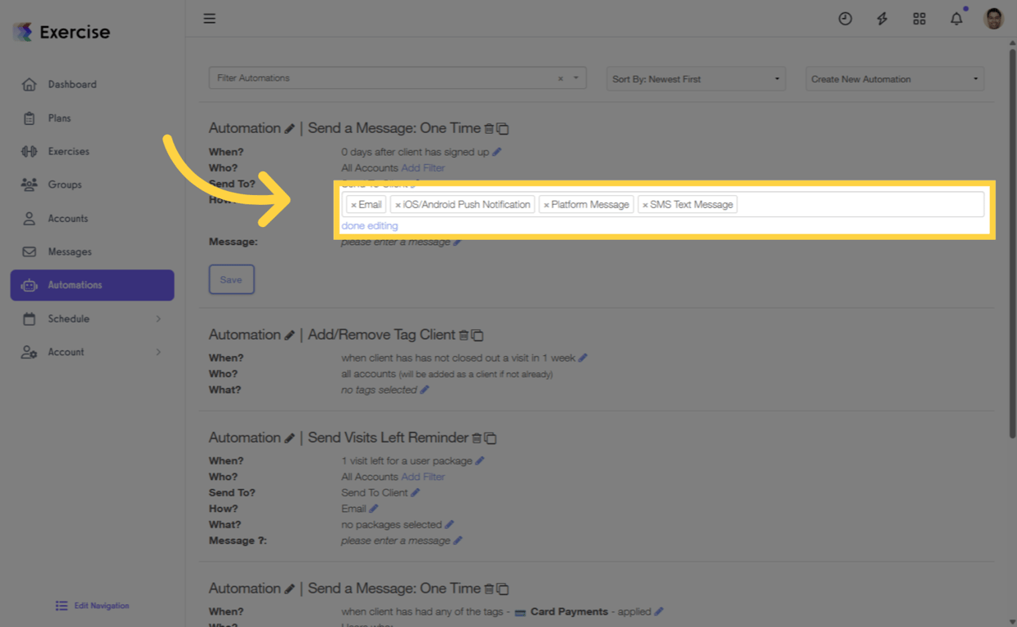This screenshot has width=1017, height=627.
Task: Open the notifications bell
Action: 957,18
